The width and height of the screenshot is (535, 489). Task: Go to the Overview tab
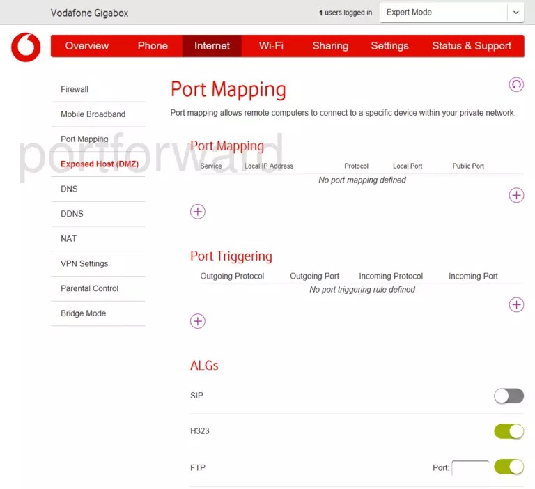(x=86, y=46)
